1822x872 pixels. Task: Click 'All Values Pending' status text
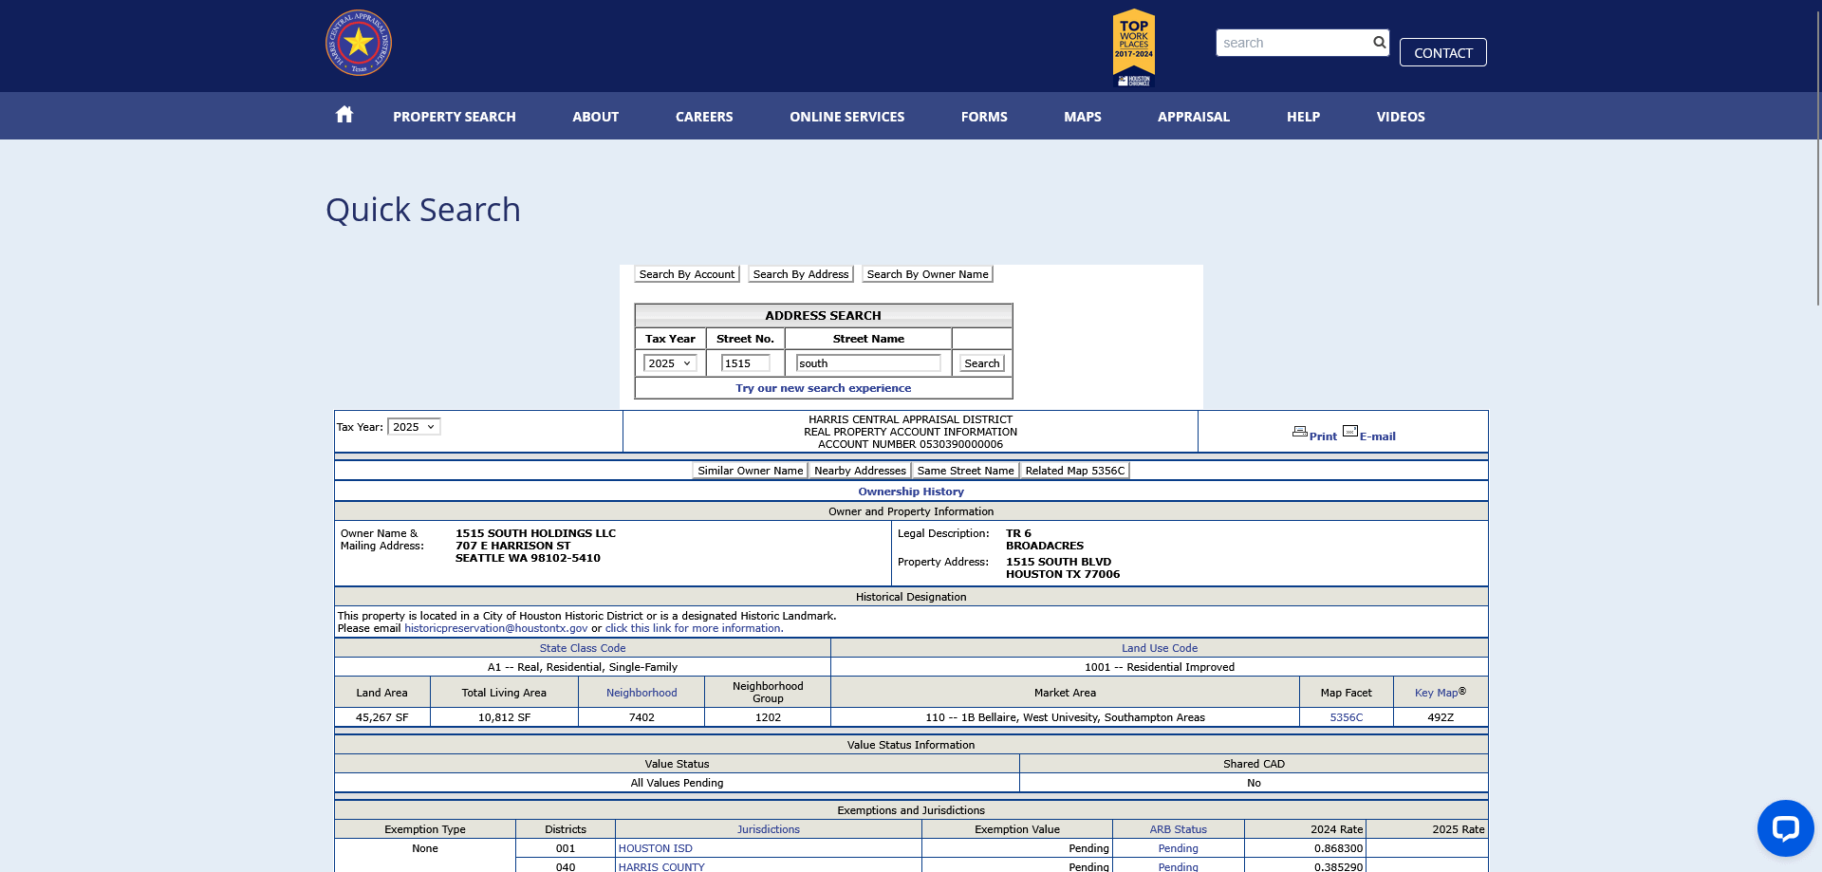click(677, 783)
